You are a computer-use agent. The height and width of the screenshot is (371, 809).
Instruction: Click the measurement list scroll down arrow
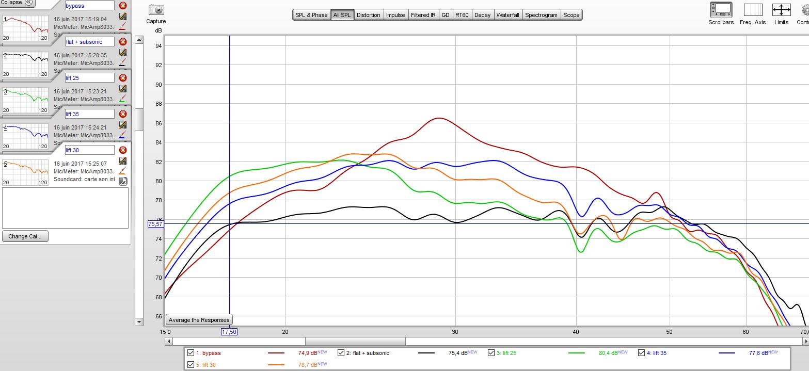138,322
